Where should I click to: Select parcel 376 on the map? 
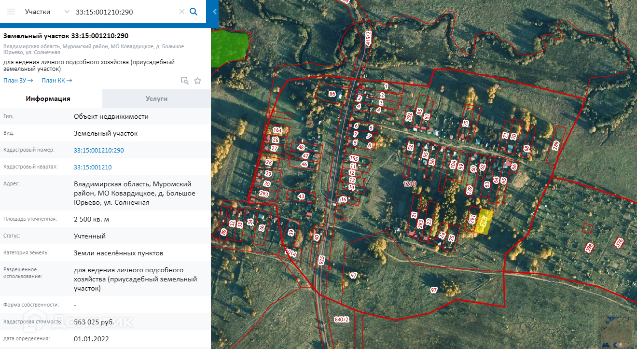tap(619, 243)
